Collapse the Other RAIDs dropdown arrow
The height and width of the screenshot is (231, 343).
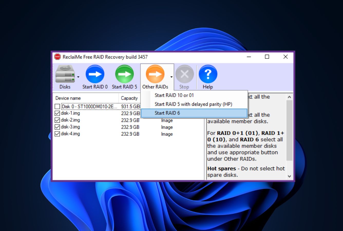[171, 77]
